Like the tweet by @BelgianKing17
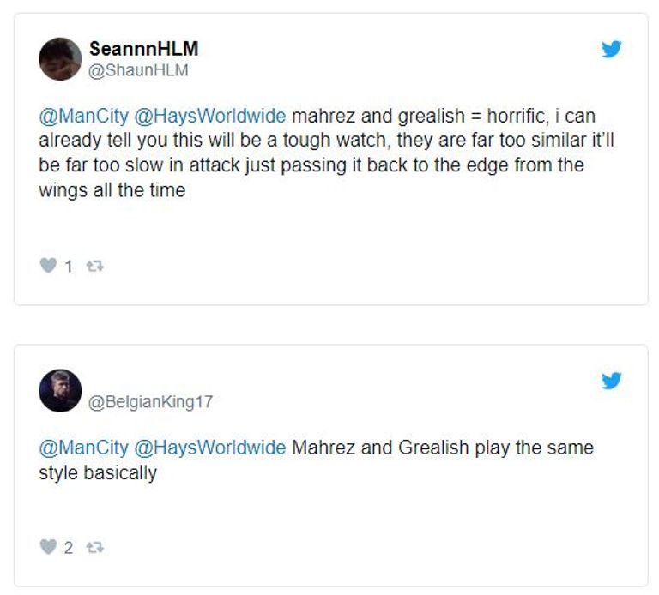Screen dimensions: 659x595 coord(48,547)
